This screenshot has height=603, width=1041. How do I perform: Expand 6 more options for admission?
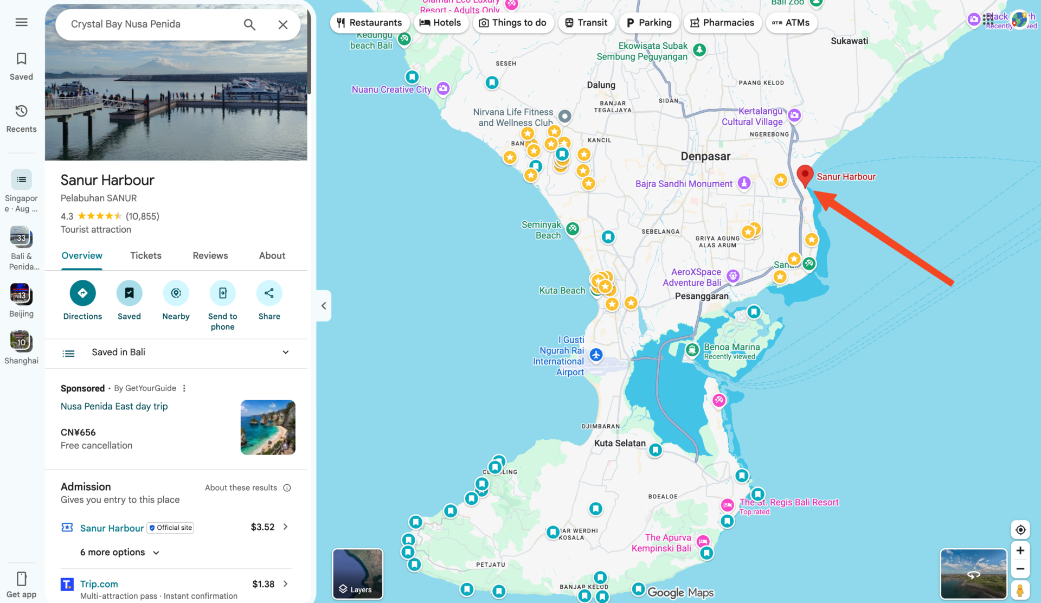[x=120, y=552]
